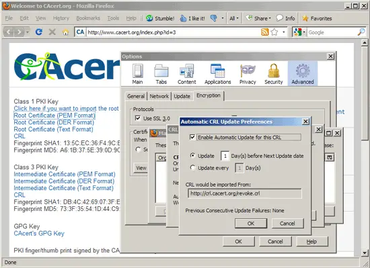The width and height of the screenshot is (370, 268).
Task: Open the Tools menu
Action: pos(113,18)
